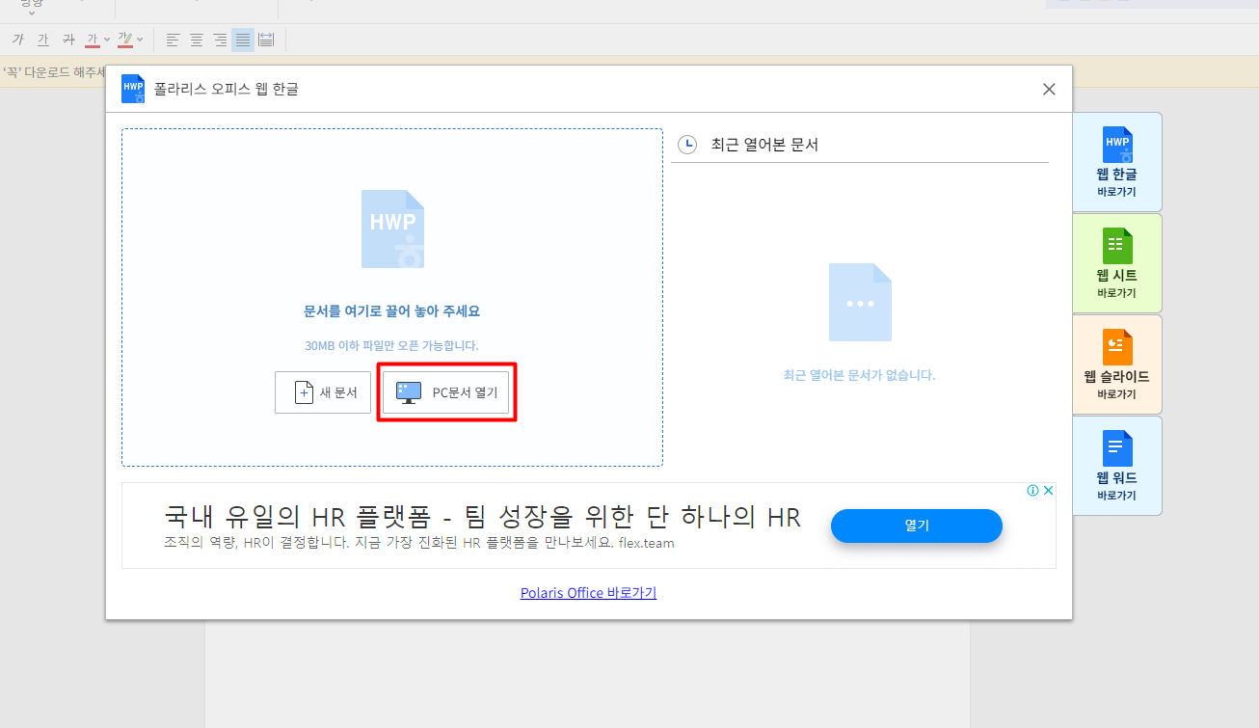1259x728 pixels.
Task: Expand partially visible ribbon group chevron
Action: point(31,13)
